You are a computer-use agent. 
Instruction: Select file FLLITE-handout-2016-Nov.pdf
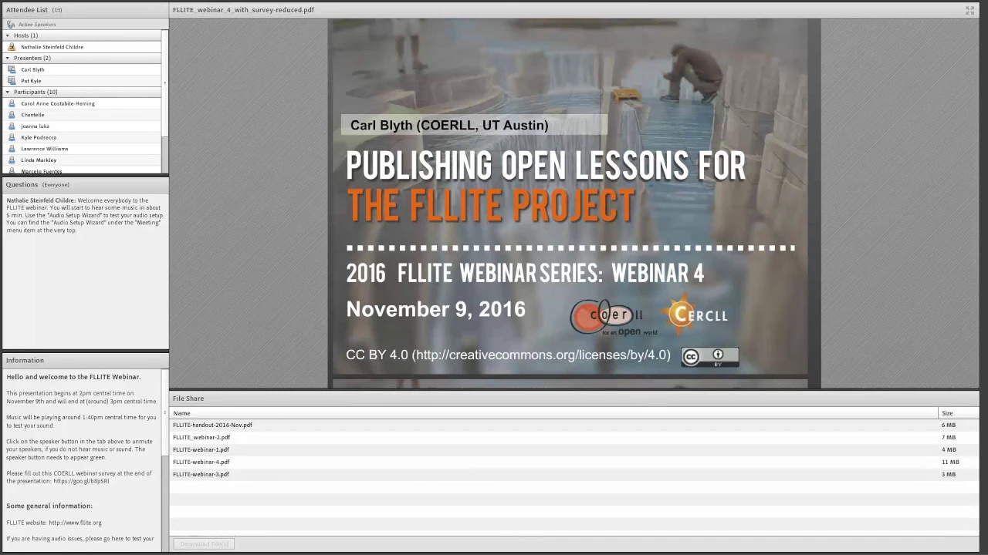click(x=574, y=425)
